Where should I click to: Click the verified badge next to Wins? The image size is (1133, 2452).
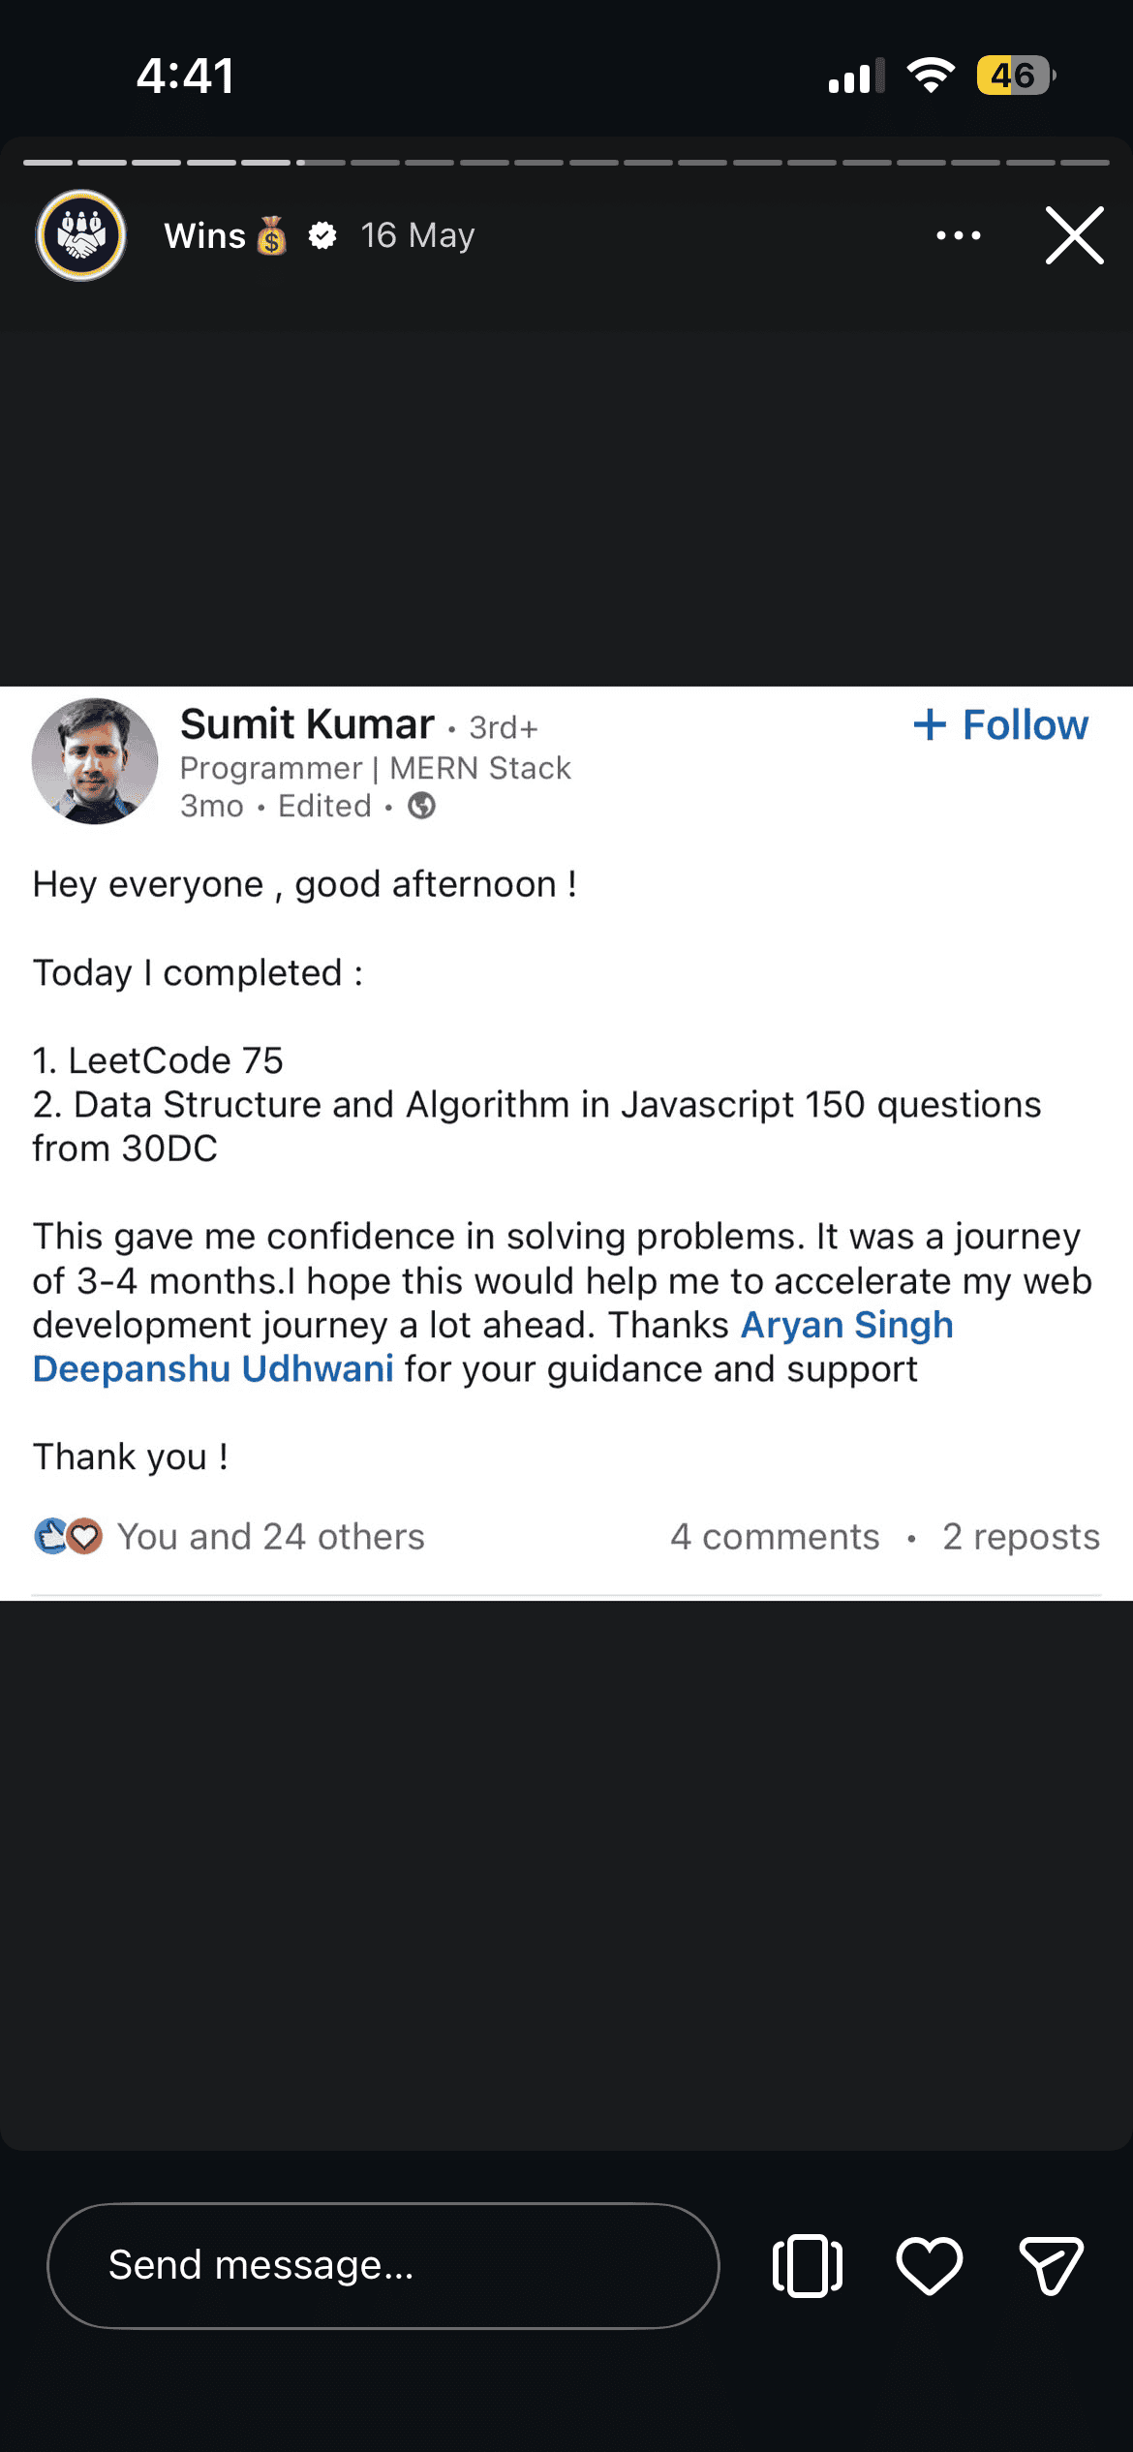click(x=322, y=235)
